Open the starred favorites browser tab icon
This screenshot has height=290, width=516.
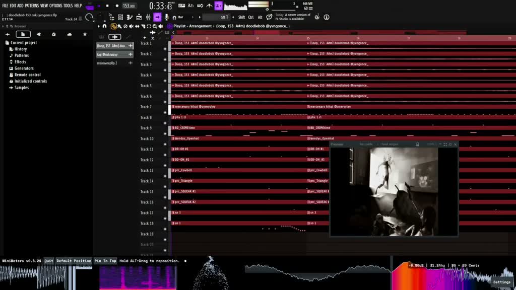(x=85, y=34)
